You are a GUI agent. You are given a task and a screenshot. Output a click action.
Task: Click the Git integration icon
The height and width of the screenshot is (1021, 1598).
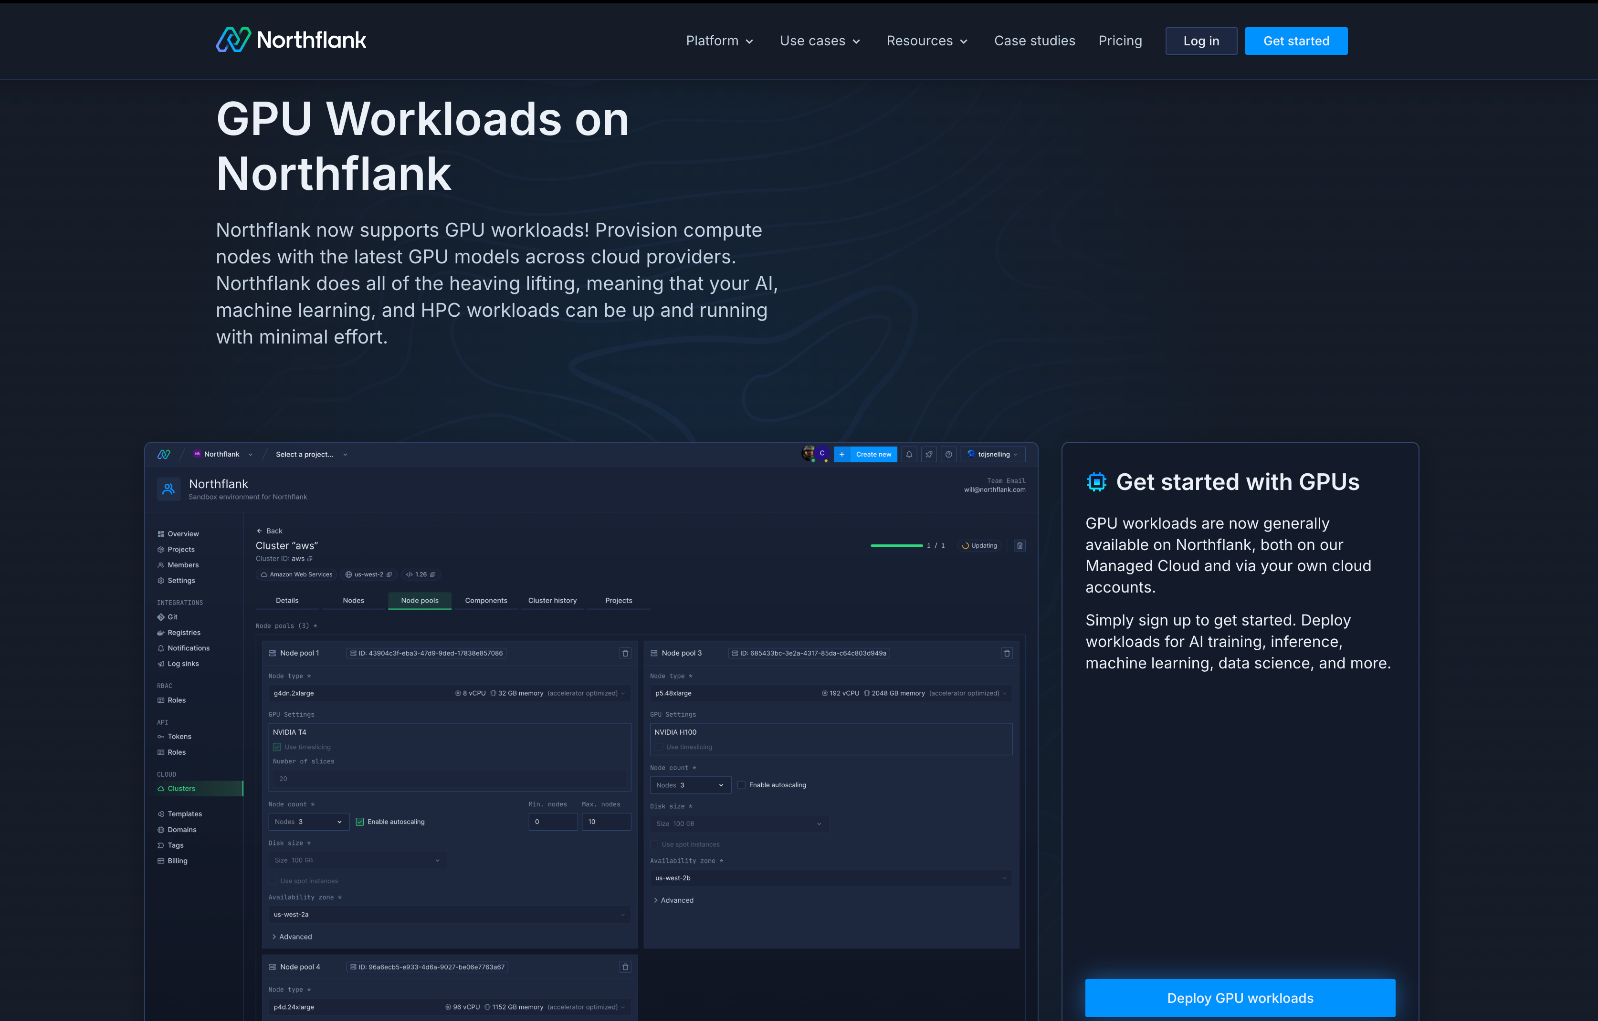pyautogui.click(x=160, y=617)
